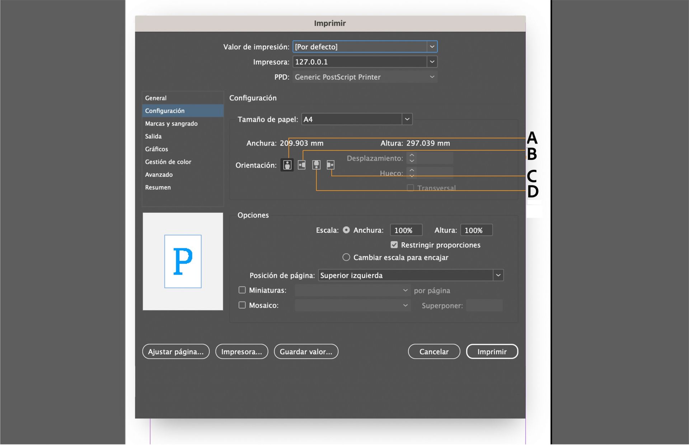
Task: Click the Imprimir button
Action: tap(492, 351)
